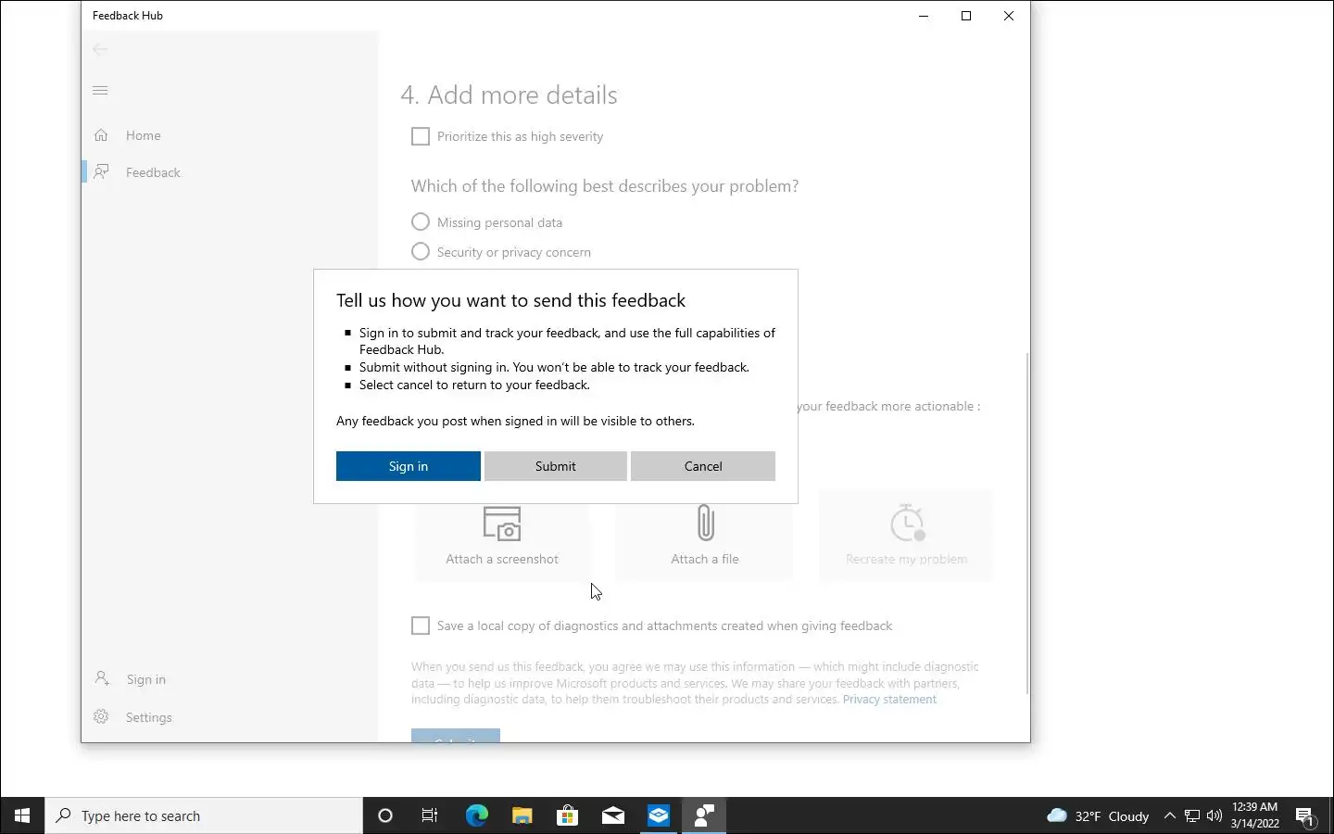Viewport: 1334px width, 834px height.
Task: Click the Feedback person icon
Action: [101, 172]
